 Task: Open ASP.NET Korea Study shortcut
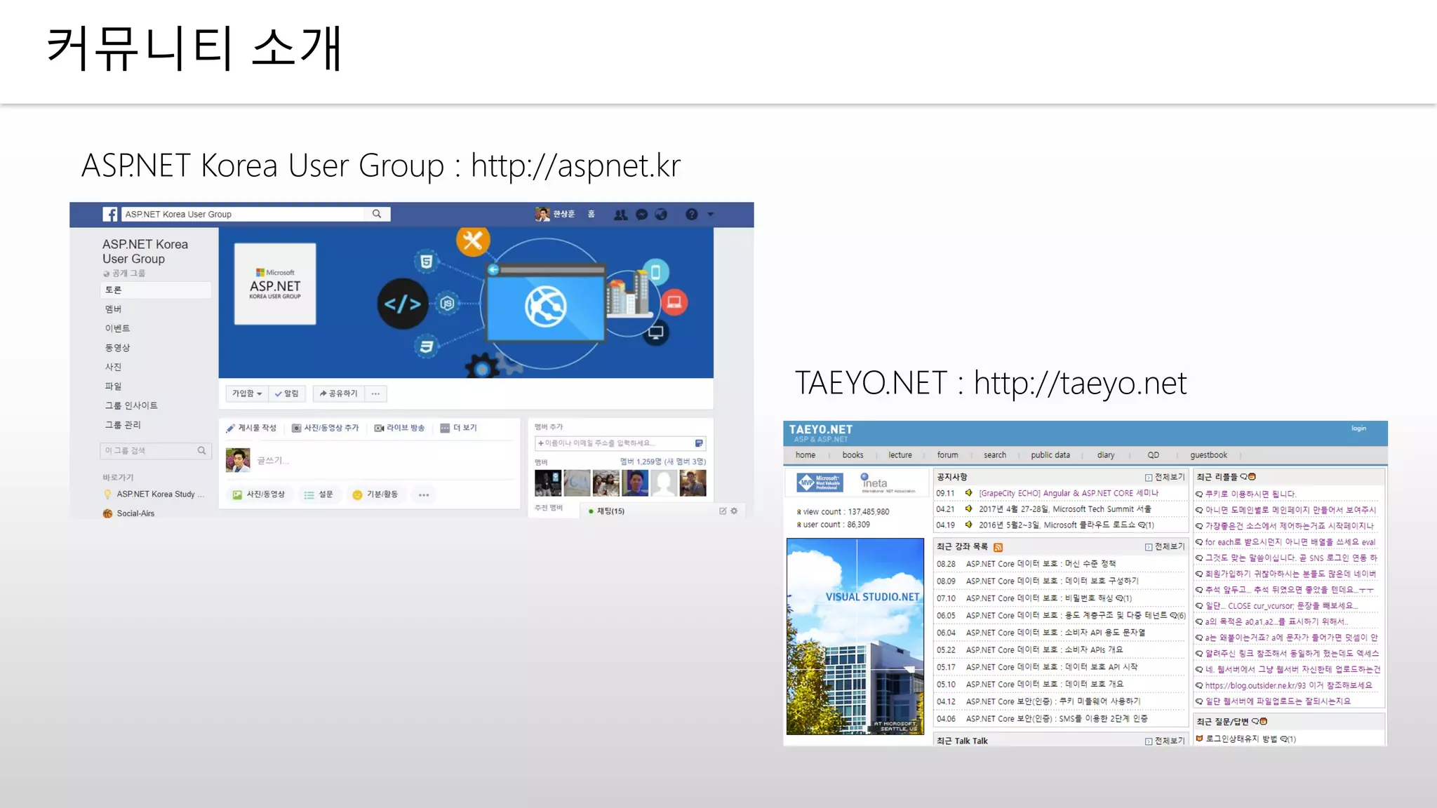pos(161,494)
